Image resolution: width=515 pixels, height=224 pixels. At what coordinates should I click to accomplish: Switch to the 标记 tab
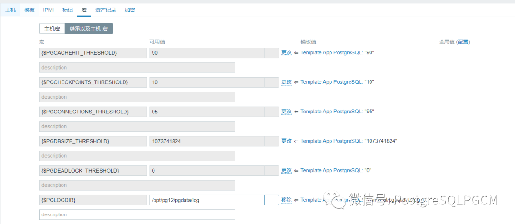pos(68,10)
